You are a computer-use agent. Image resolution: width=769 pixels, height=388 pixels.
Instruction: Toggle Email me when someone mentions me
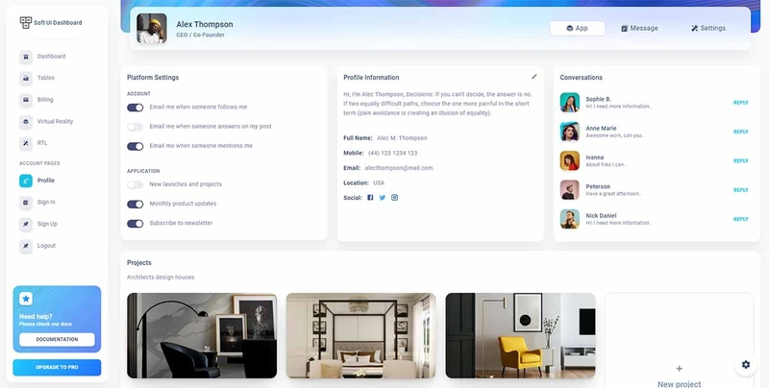[x=136, y=146]
